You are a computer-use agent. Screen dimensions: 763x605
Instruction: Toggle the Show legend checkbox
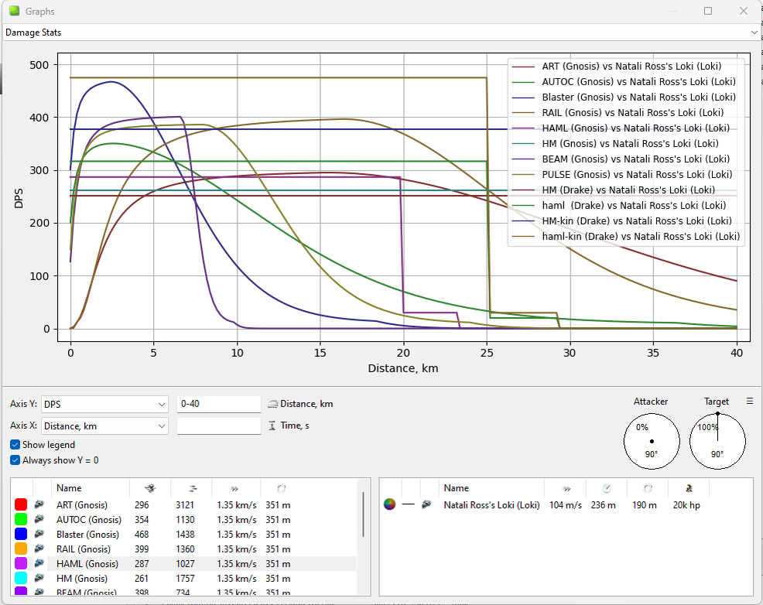pyautogui.click(x=15, y=445)
